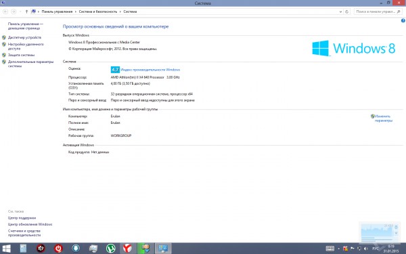The width and height of the screenshot is (406, 254).
Task: Open Индекс производительности Windows link
Action: click(x=150, y=70)
